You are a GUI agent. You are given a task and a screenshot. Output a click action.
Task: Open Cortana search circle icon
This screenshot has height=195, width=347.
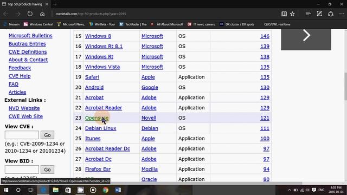click(x=18, y=190)
